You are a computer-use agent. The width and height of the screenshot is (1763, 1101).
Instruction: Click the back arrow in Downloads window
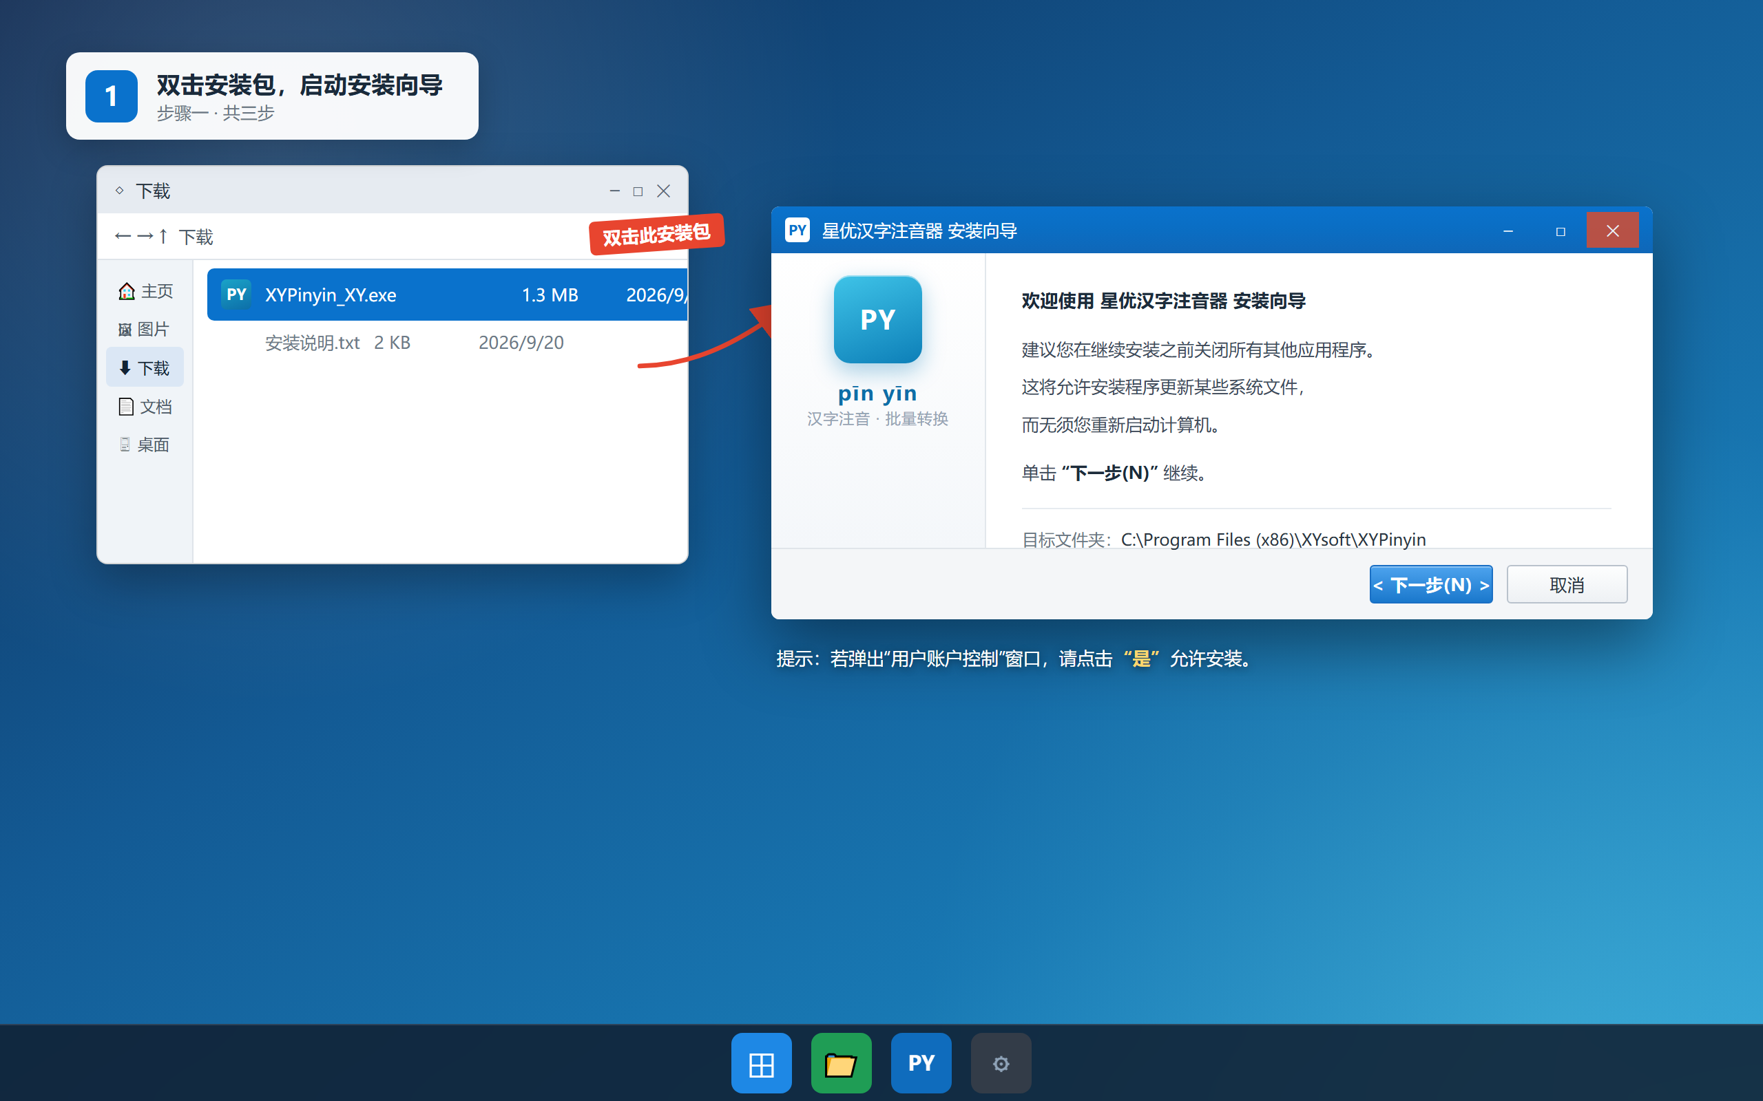point(123,236)
